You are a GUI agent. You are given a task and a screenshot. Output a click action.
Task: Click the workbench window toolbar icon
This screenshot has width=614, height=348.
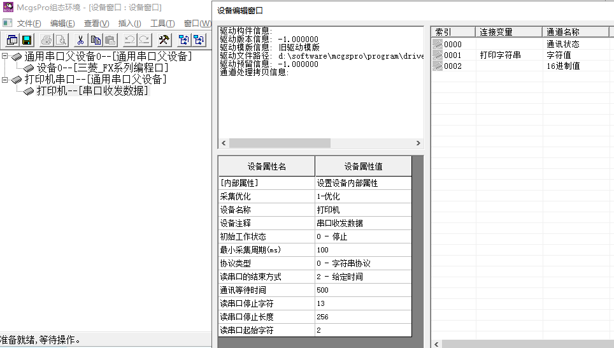click(x=12, y=40)
